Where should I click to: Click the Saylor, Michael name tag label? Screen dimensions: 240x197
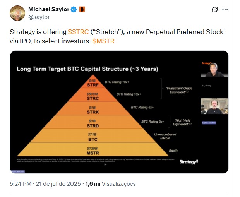(x=209, y=123)
